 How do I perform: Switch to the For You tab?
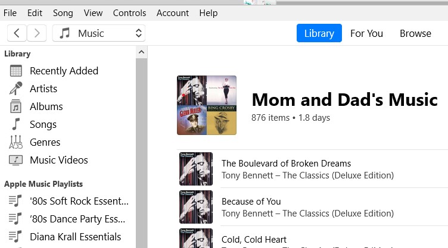pos(366,33)
